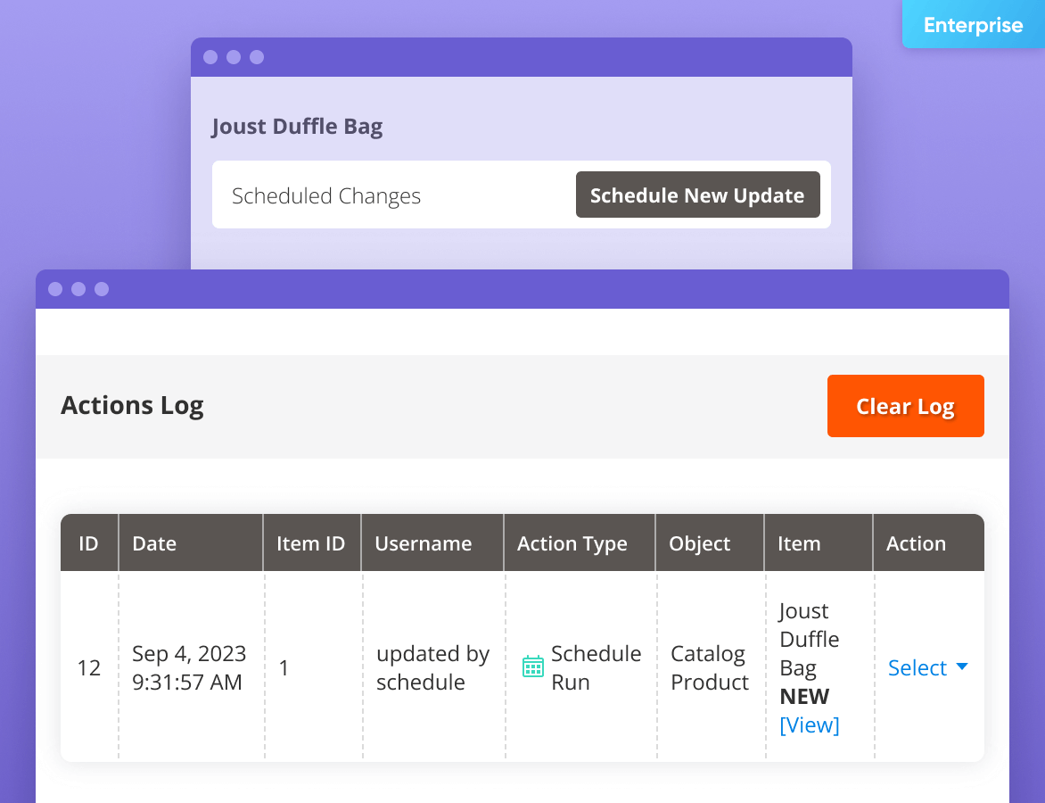
Task: Click the Object column header
Action: tap(698, 542)
